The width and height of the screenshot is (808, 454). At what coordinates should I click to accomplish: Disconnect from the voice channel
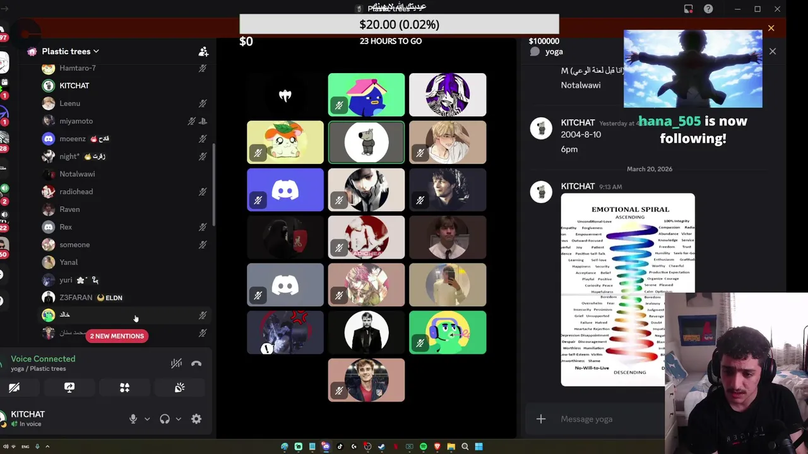point(196,363)
